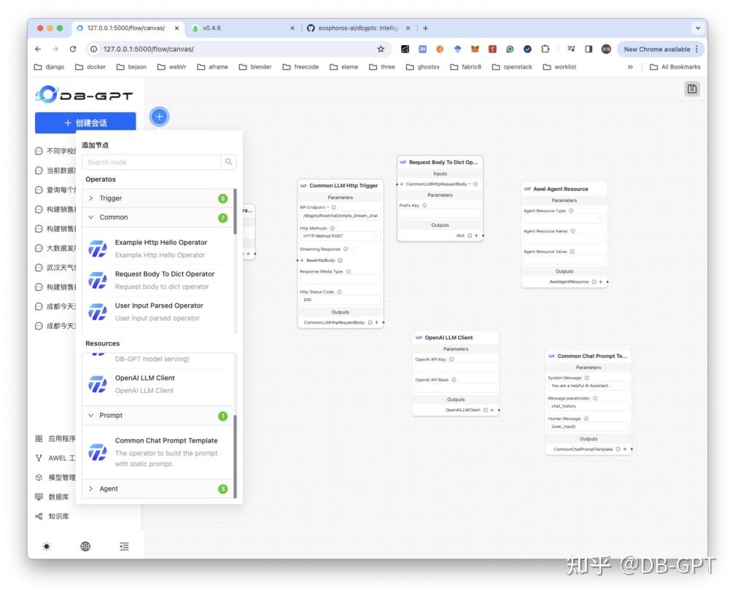Select the Example Http Hello Operator node icon
Viewport: 735px width, 595px height.
click(x=98, y=247)
